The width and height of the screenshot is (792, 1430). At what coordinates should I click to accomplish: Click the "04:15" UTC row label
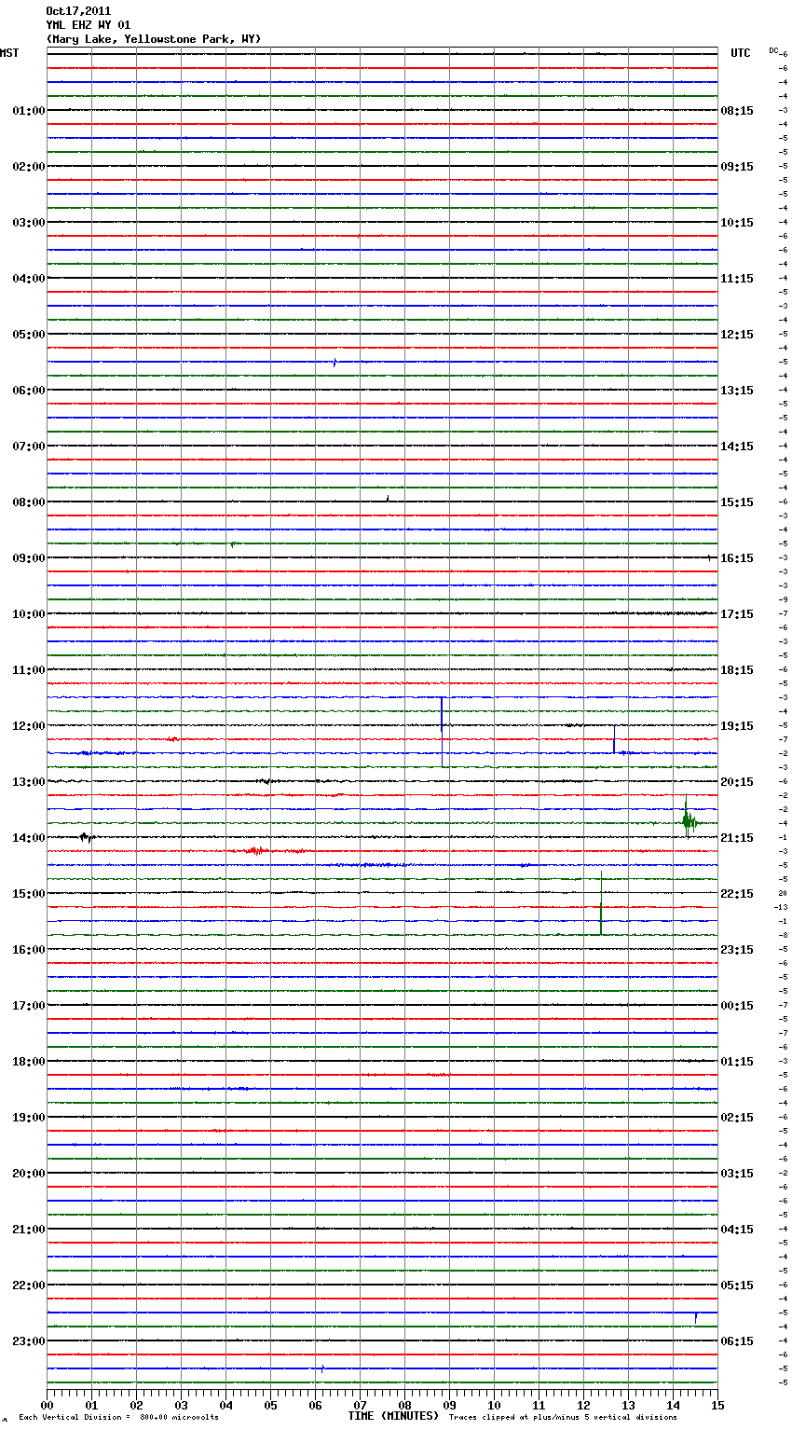737,1230
